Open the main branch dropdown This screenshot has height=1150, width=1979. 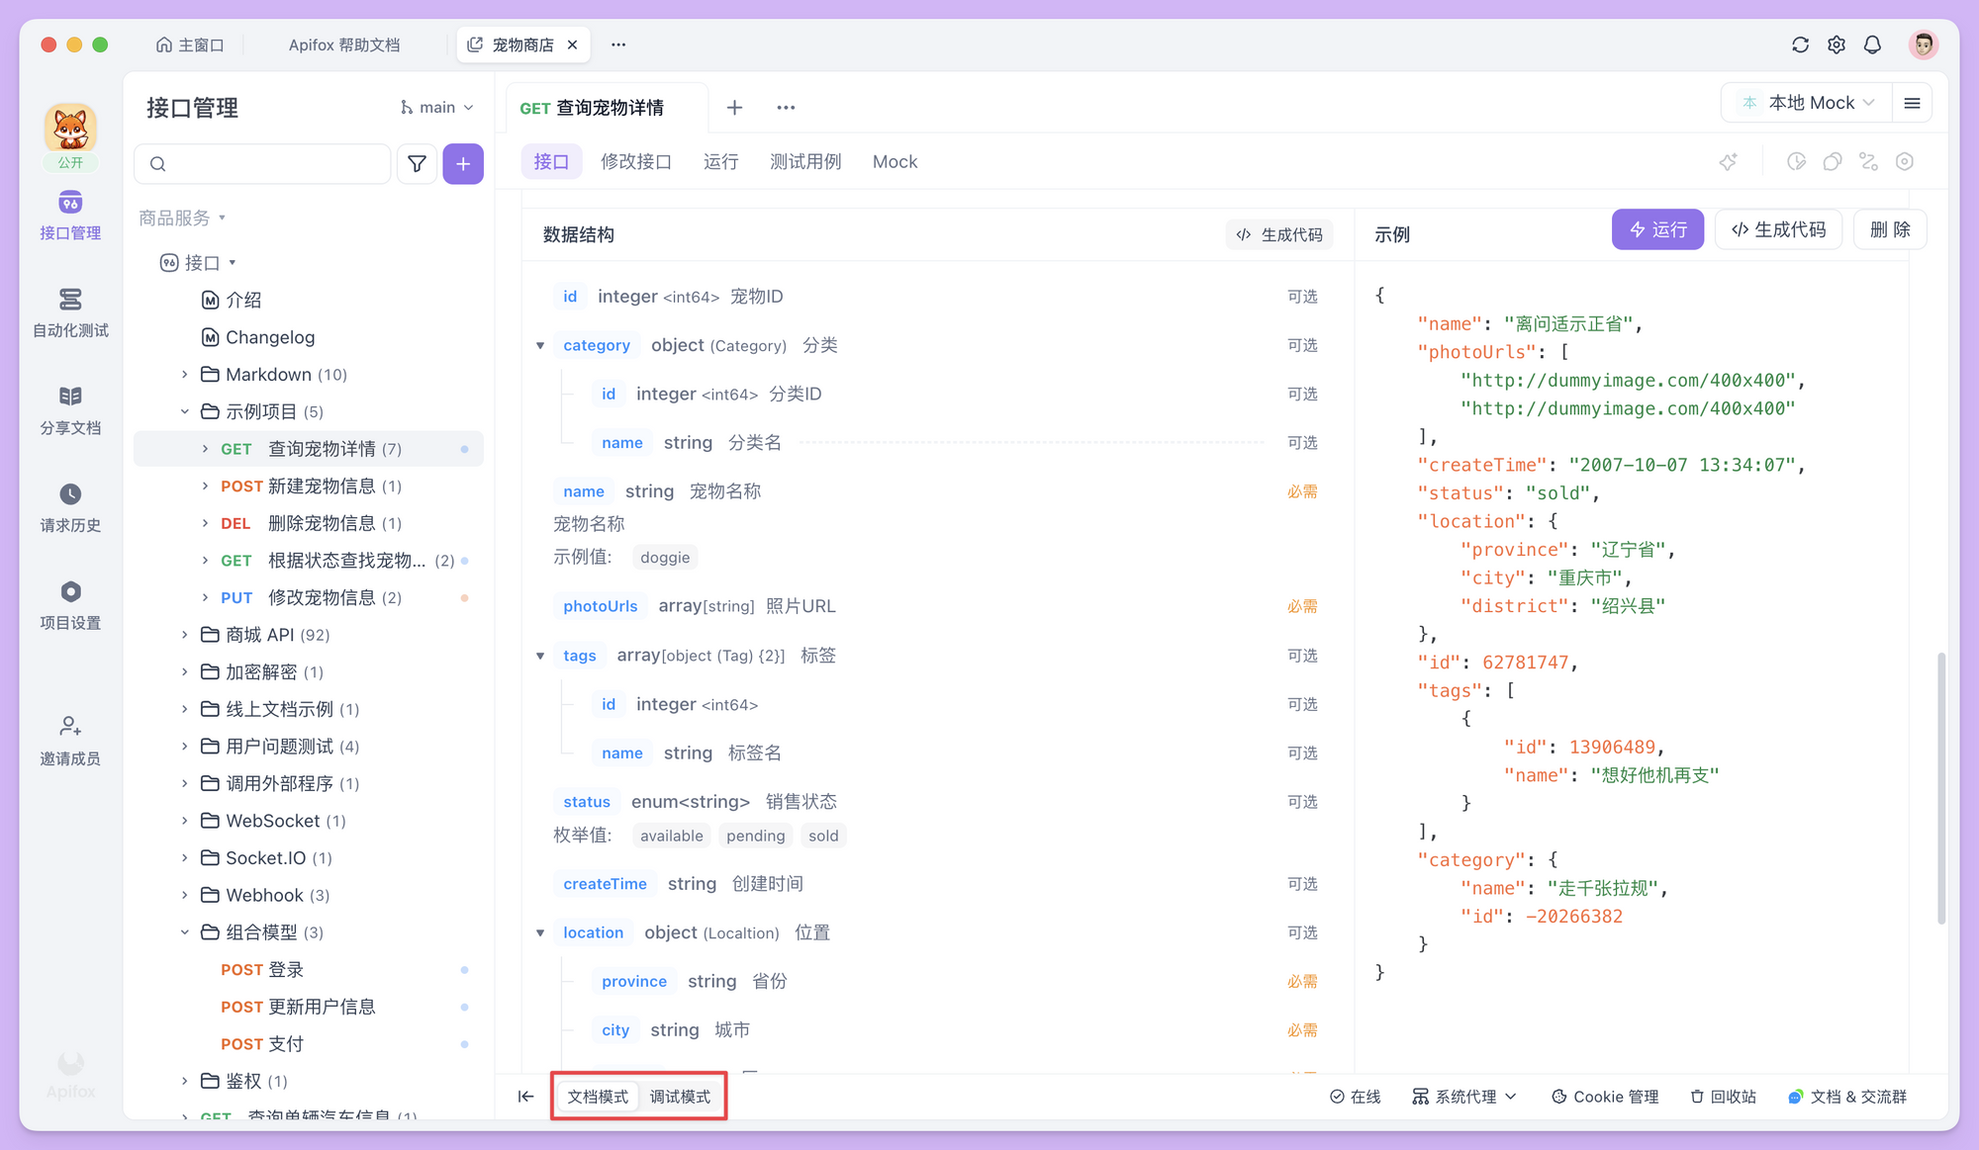tap(437, 107)
